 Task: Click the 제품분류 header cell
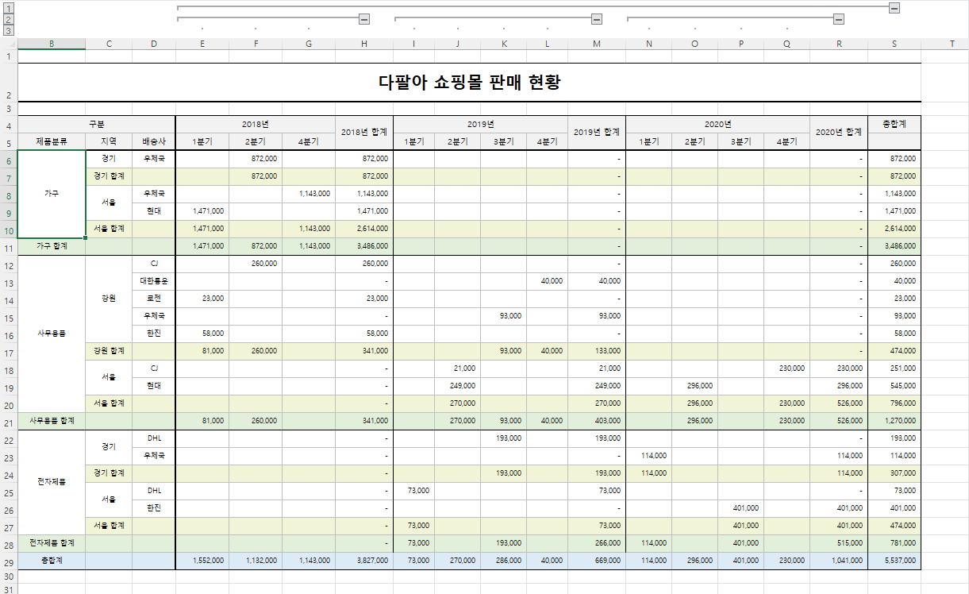[x=52, y=142]
